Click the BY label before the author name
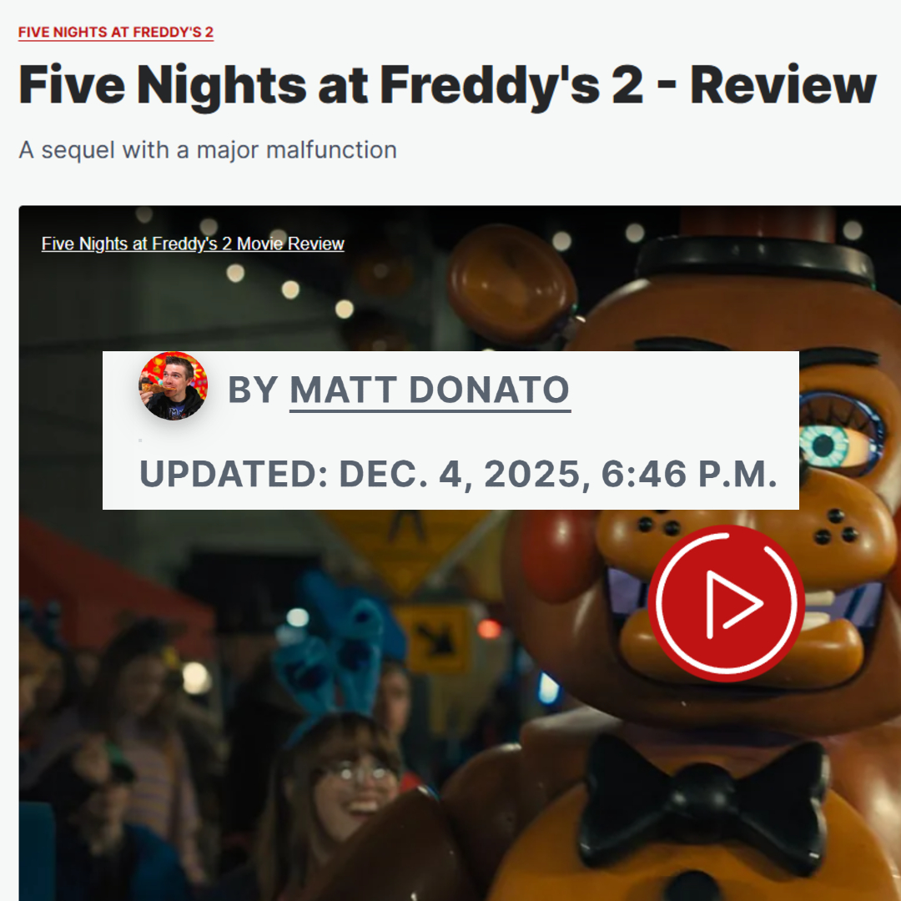Screen dimensions: 901x901 tap(253, 390)
